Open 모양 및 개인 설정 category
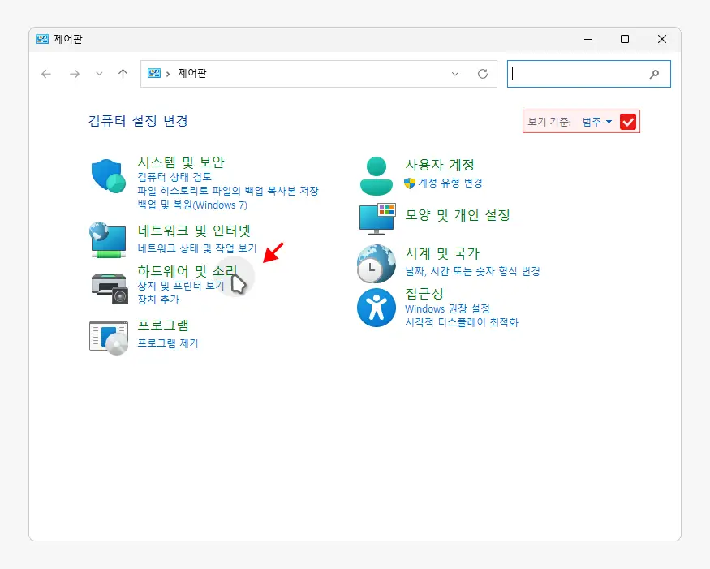Viewport: 710px width, 569px height. (458, 215)
